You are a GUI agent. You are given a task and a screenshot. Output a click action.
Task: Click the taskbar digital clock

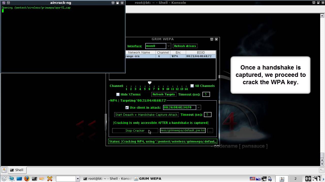point(313,178)
